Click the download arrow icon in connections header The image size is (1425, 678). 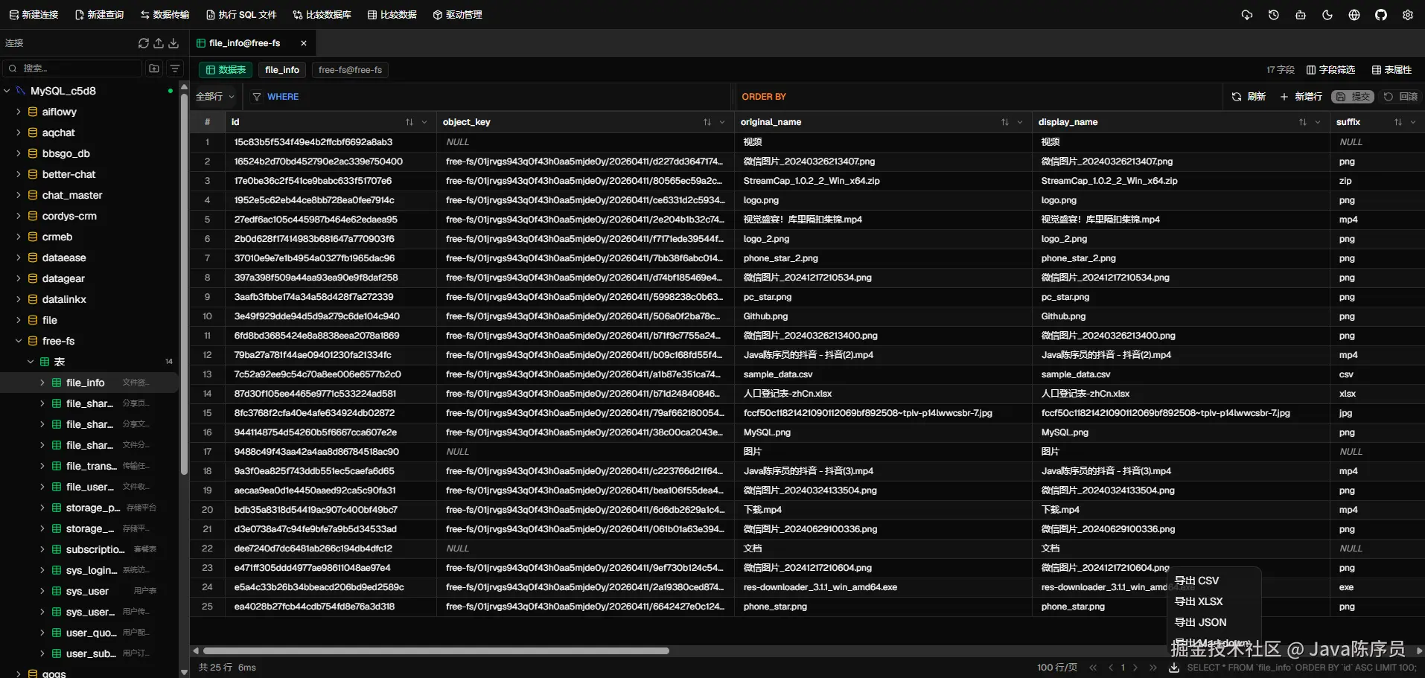click(x=173, y=43)
